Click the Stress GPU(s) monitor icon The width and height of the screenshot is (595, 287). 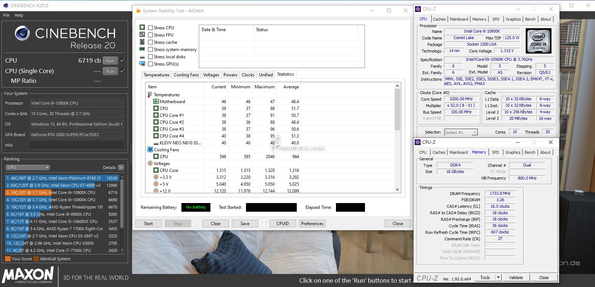click(x=142, y=64)
